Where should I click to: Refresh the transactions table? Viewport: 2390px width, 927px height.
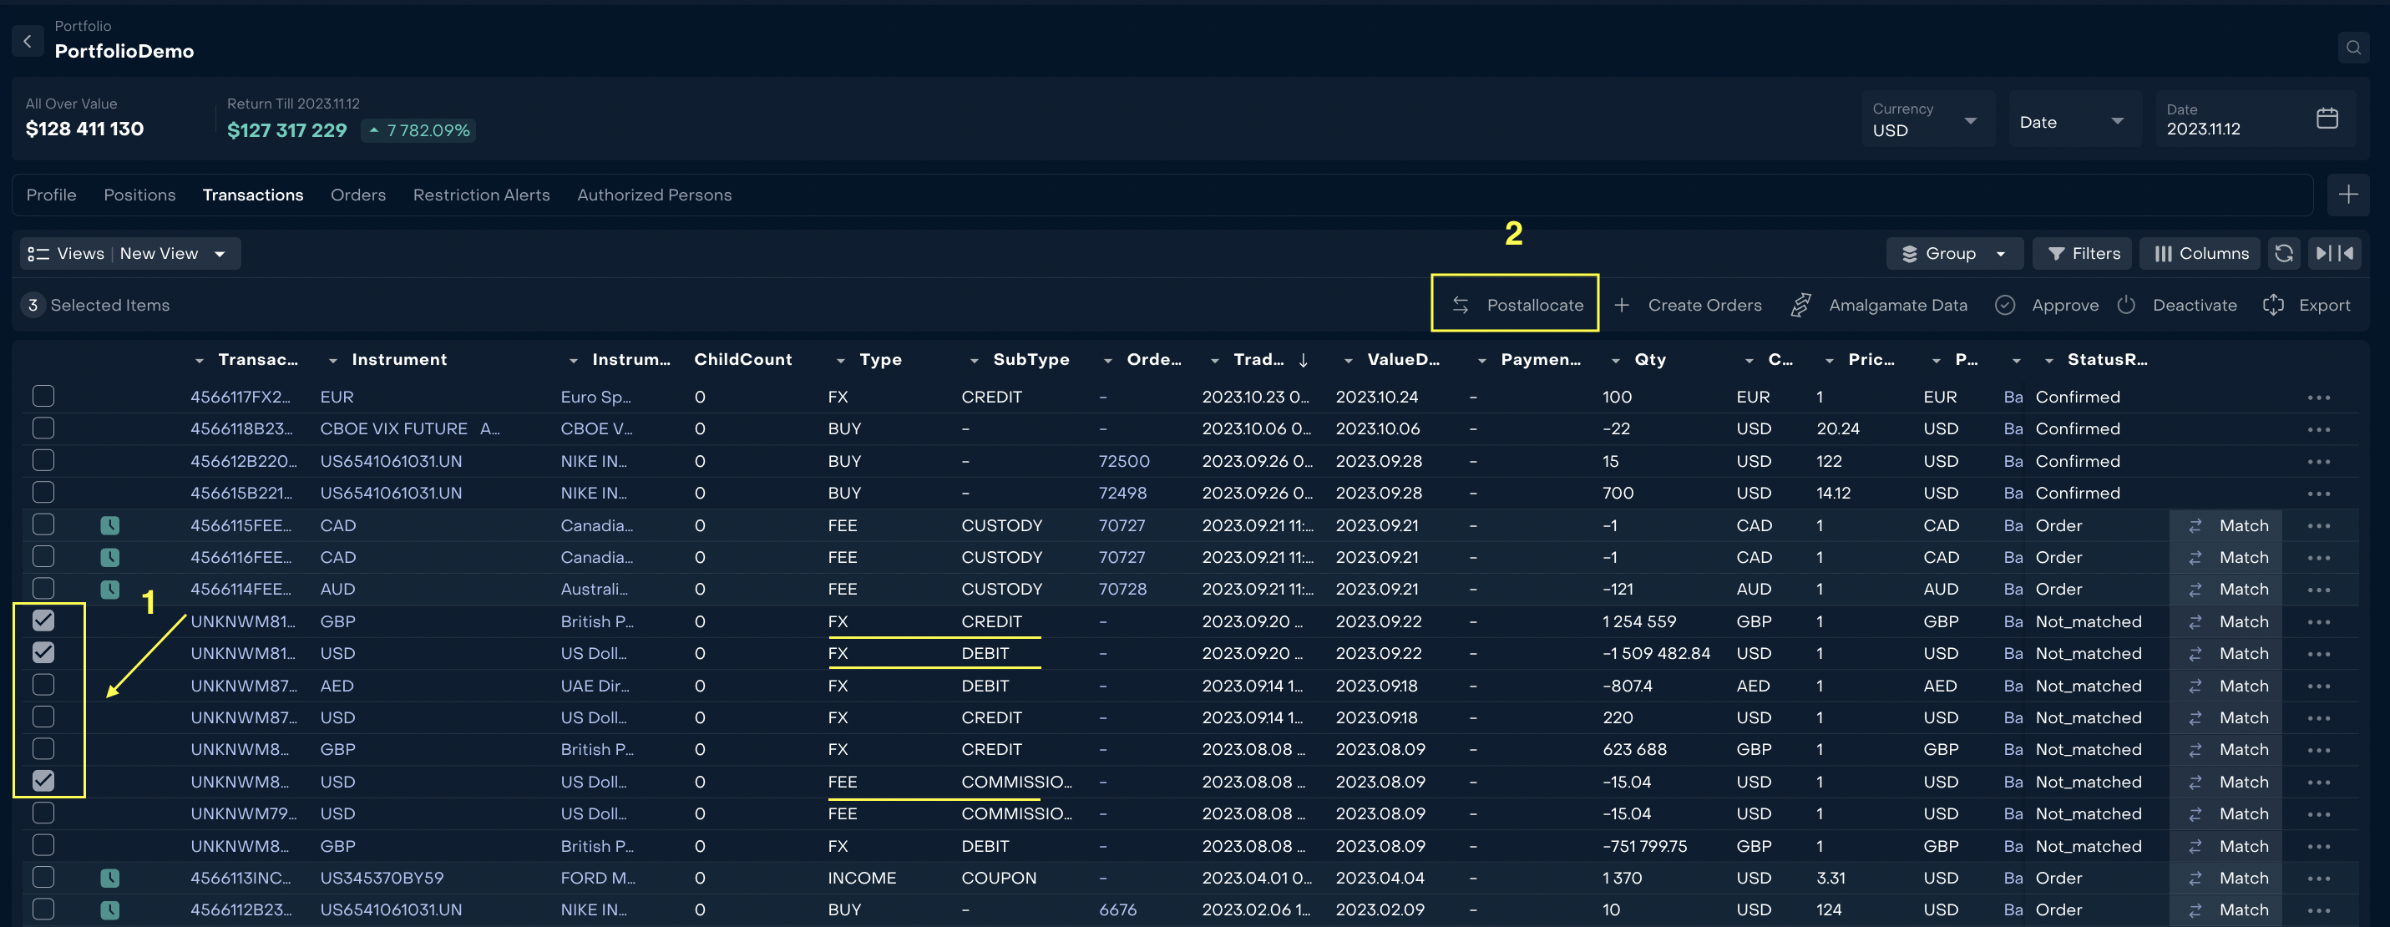2284,253
